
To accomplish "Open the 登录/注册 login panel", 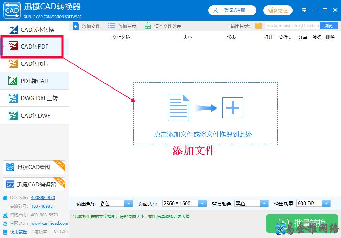I will click(x=232, y=10).
